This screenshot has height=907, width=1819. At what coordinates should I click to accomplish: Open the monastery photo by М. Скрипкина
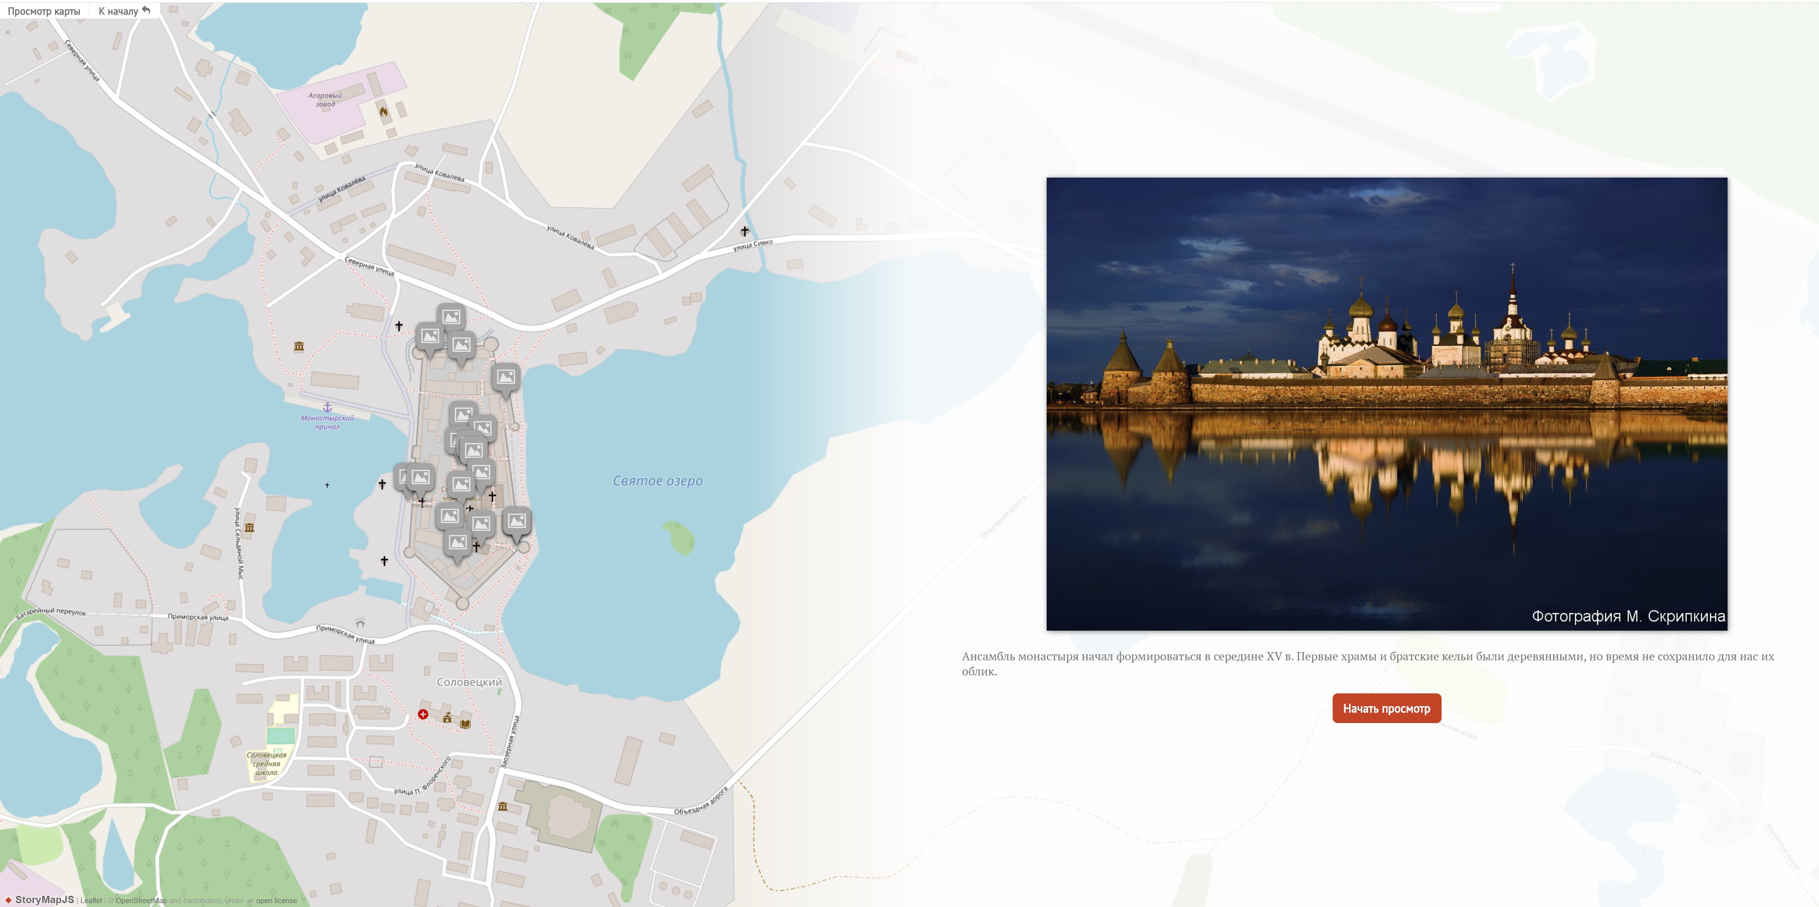click(1386, 403)
